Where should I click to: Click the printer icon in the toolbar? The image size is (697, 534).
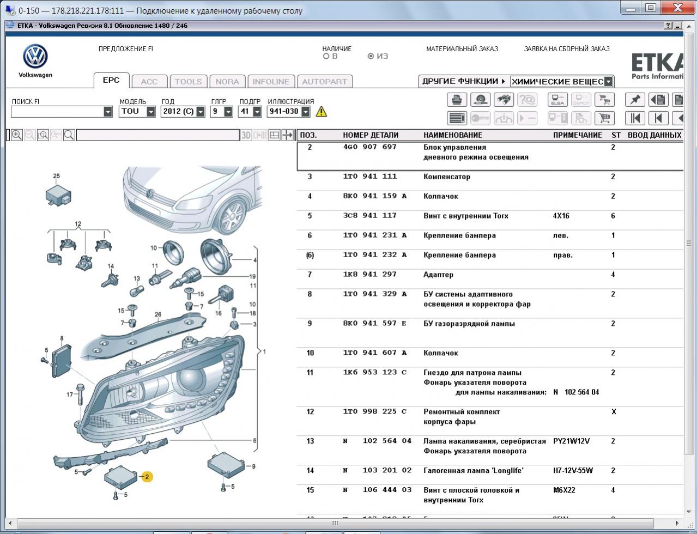pyautogui.click(x=457, y=100)
